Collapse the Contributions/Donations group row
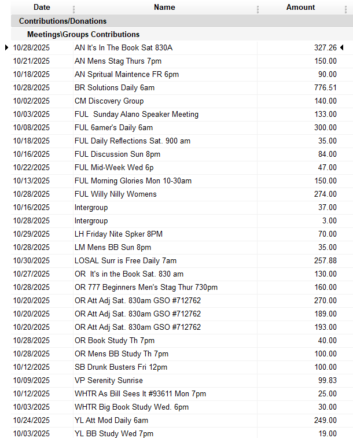The height and width of the screenshot is (438, 353). 62,21
